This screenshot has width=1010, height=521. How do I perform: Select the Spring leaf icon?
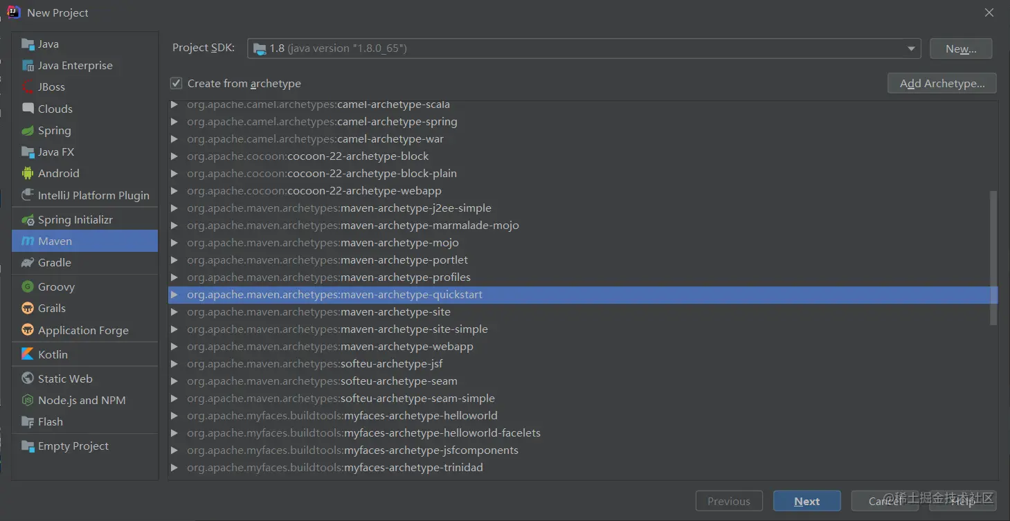pyautogui.click(x=28, y=130)
